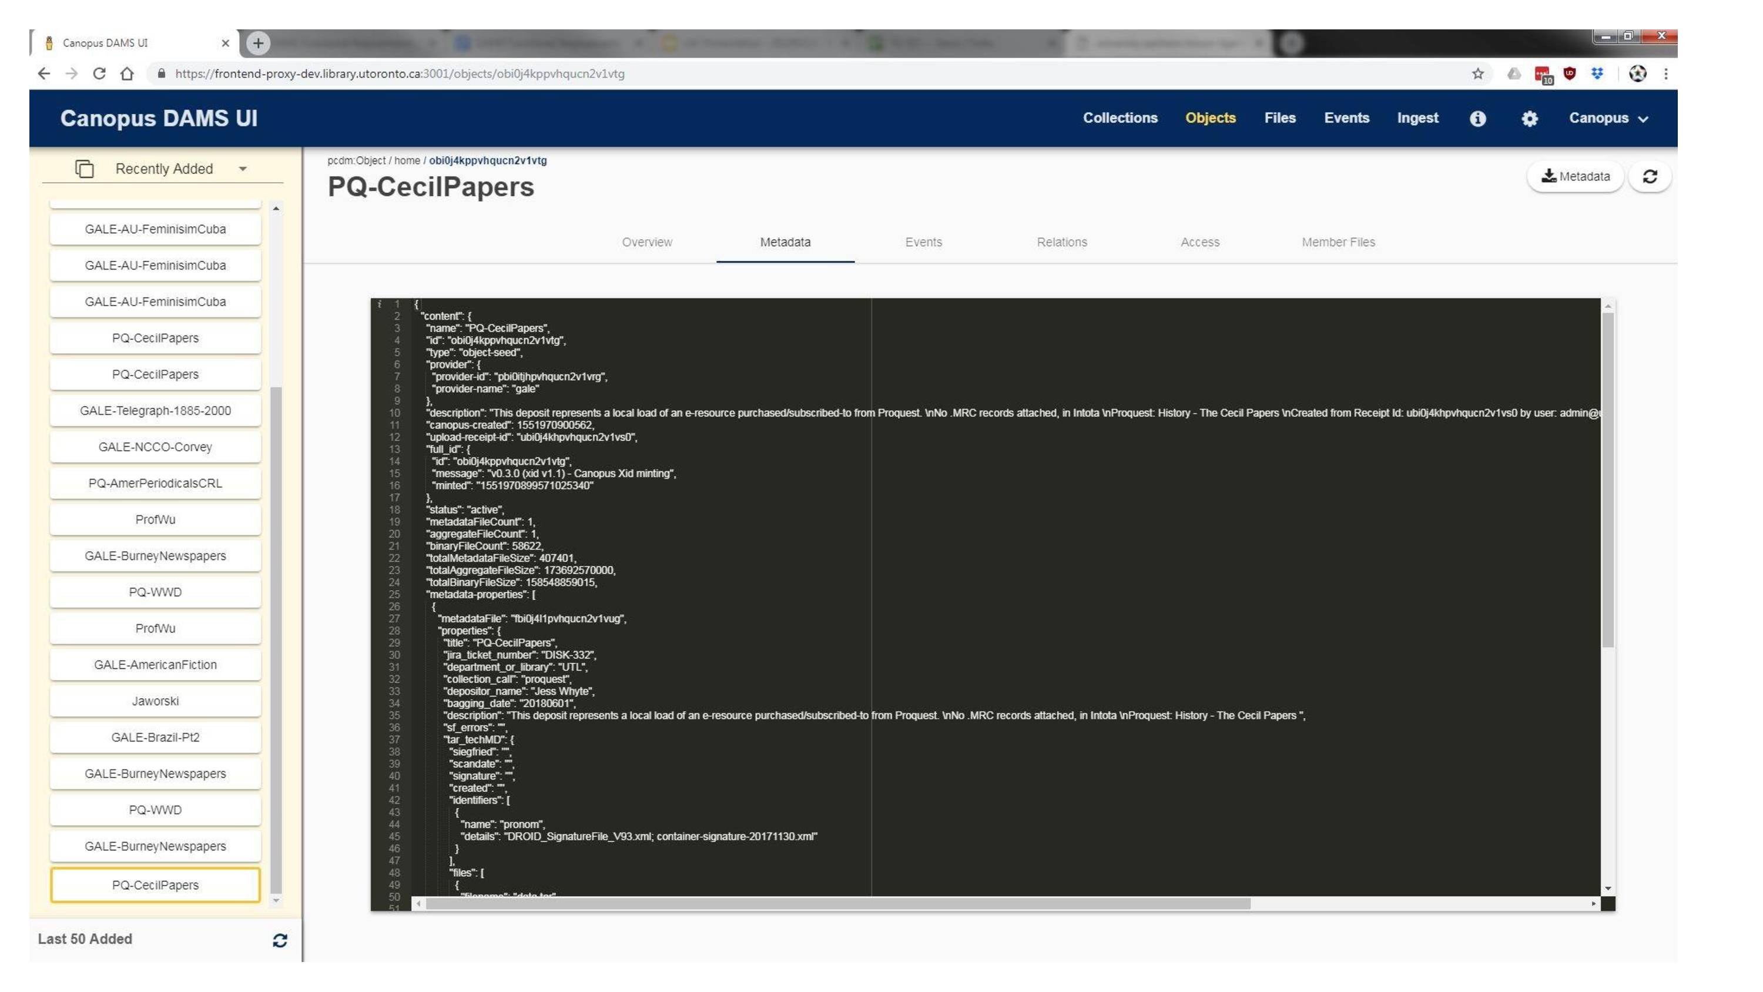Select the GALE-AmericanFiction item

[x=155, y=664]
